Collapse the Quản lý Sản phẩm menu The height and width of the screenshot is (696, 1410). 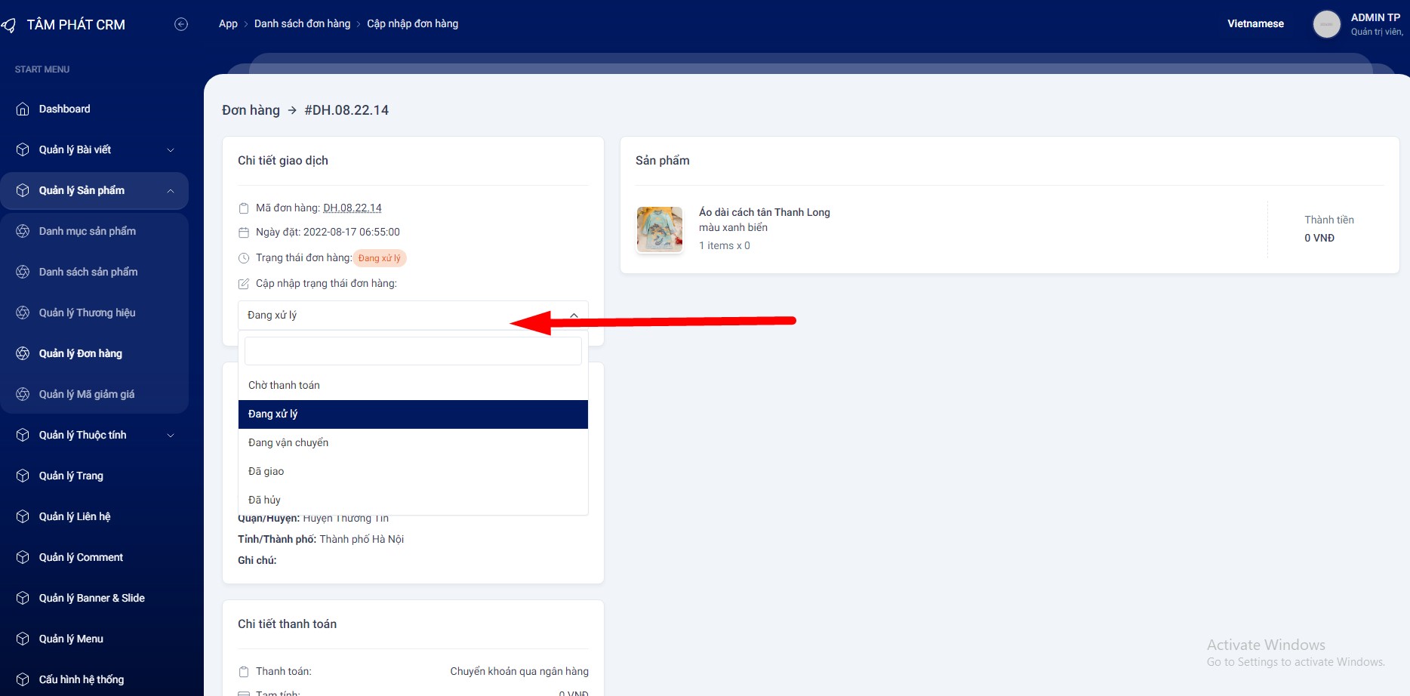coord(171,191)
